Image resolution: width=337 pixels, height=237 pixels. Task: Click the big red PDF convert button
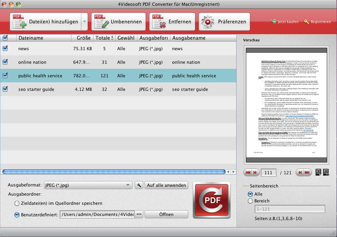point(211,200)
